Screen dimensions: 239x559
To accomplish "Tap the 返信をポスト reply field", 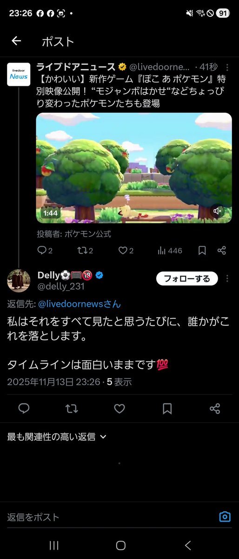I will [110, 517].
